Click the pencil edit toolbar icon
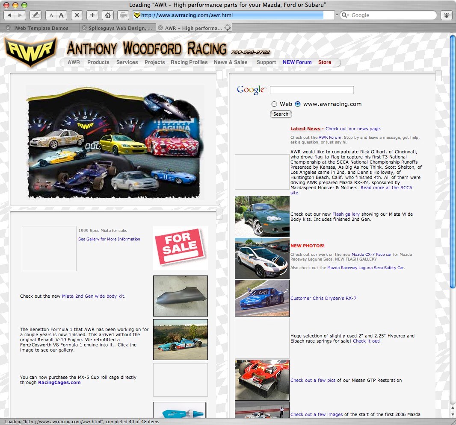This screenshot has height=425, width=456. 35,15
